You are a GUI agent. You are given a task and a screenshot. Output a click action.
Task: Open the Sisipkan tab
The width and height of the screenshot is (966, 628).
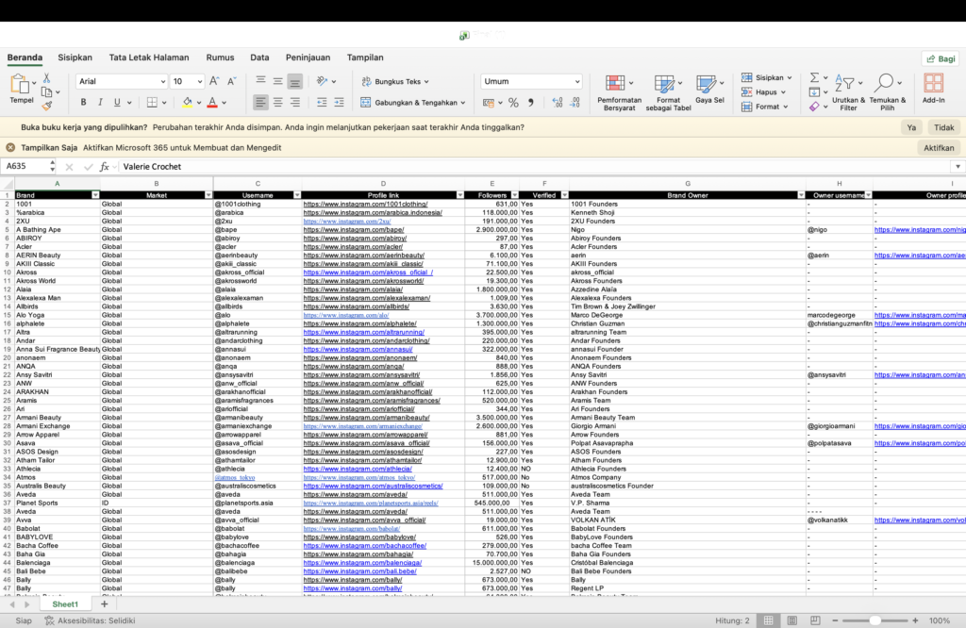coord(75,58)
